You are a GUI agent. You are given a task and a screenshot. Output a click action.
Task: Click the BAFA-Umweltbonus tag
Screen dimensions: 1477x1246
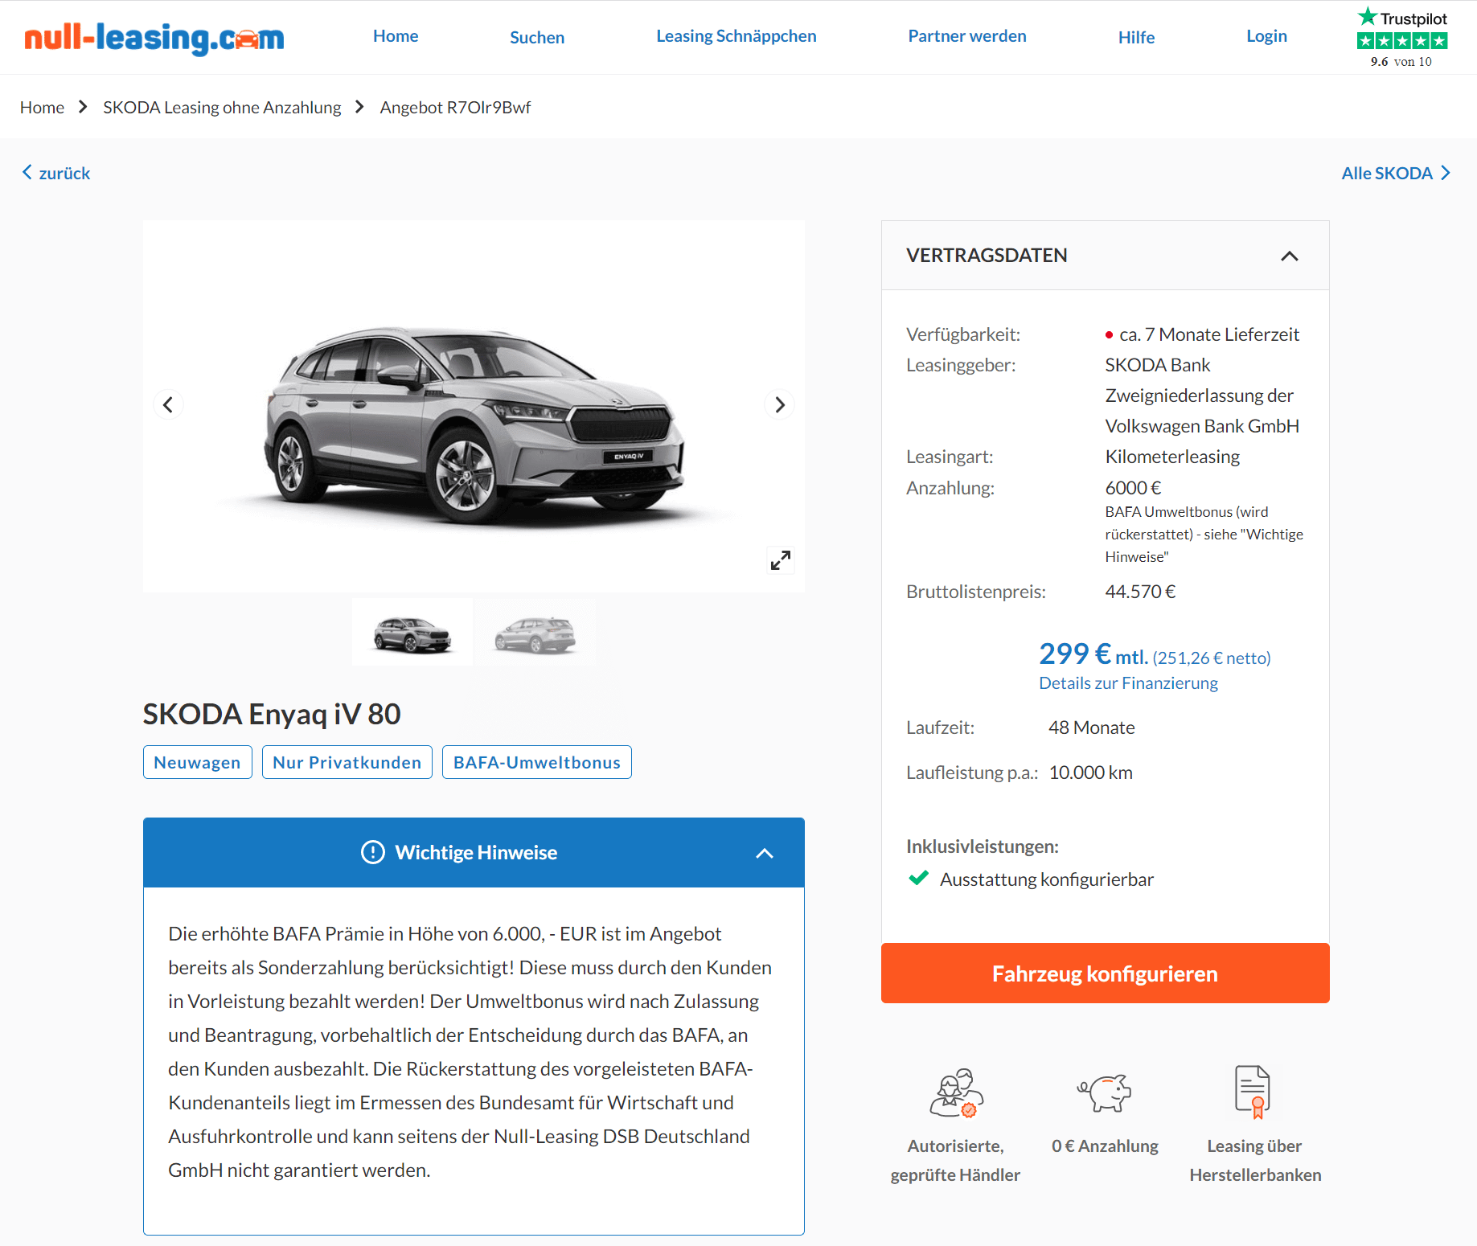536,762
